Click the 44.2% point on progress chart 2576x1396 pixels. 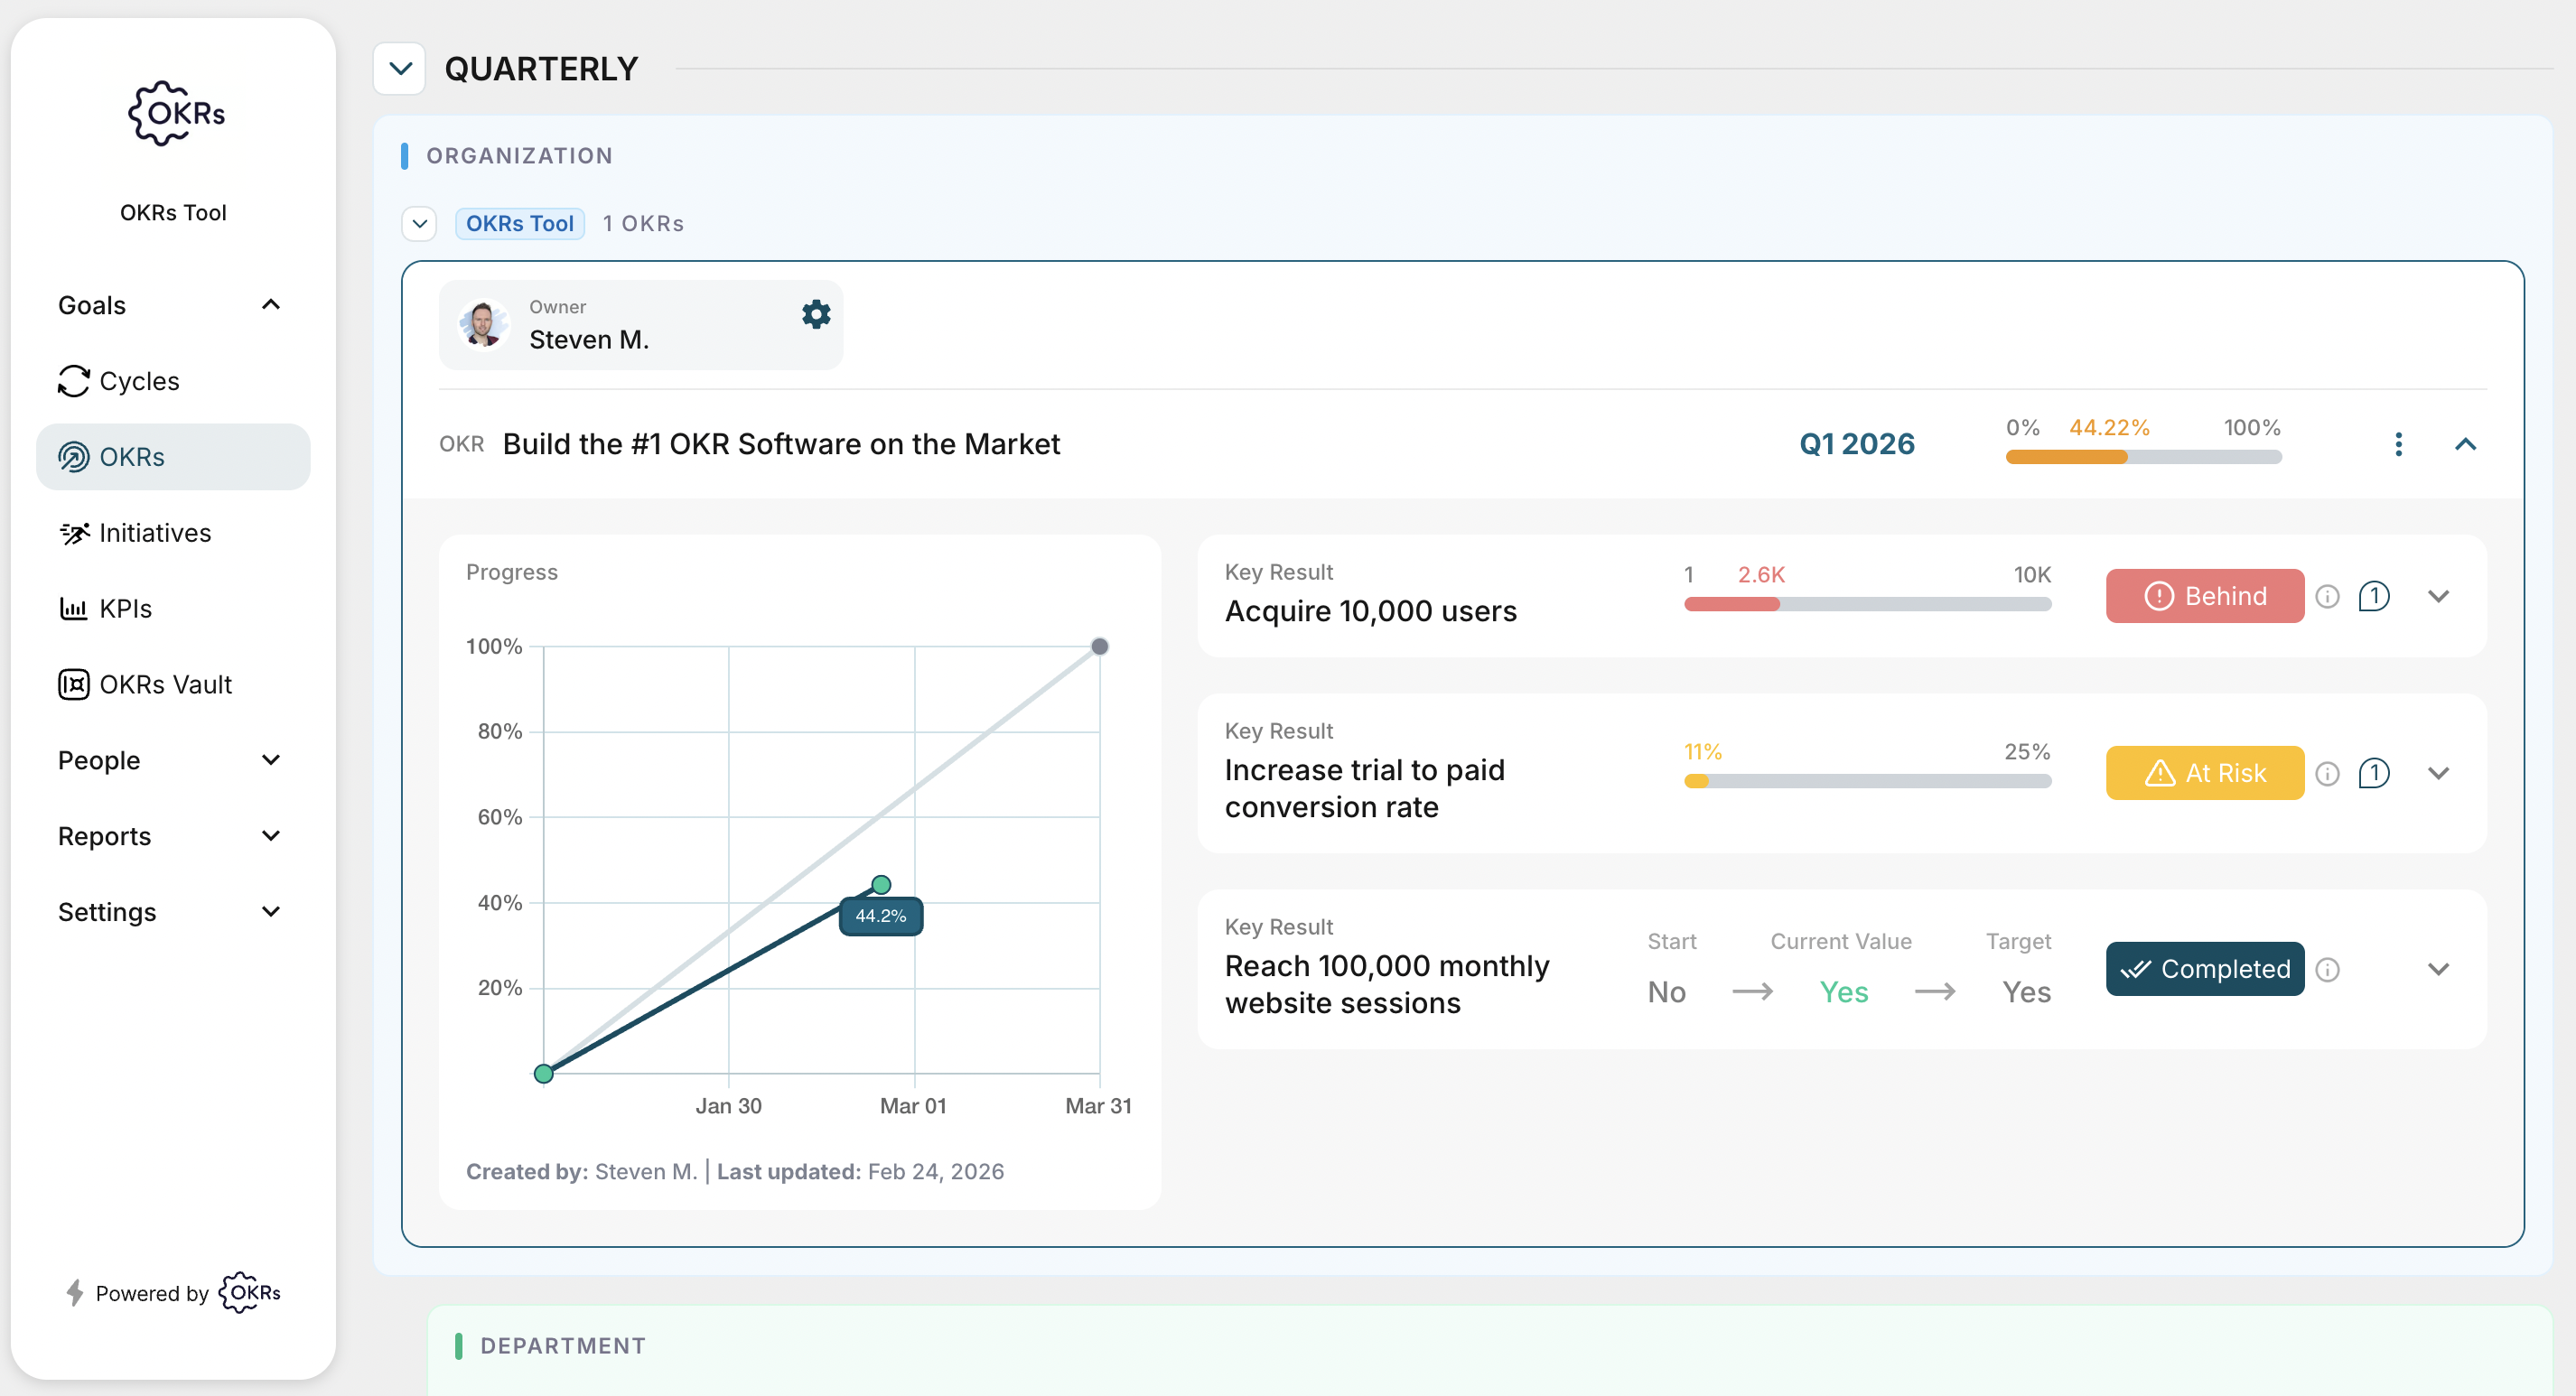pos(881,884)
